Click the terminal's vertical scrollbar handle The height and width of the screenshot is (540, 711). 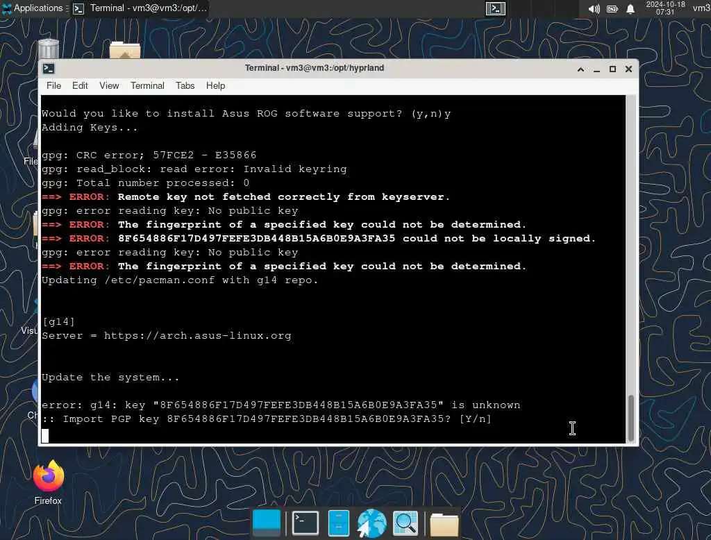630,418
